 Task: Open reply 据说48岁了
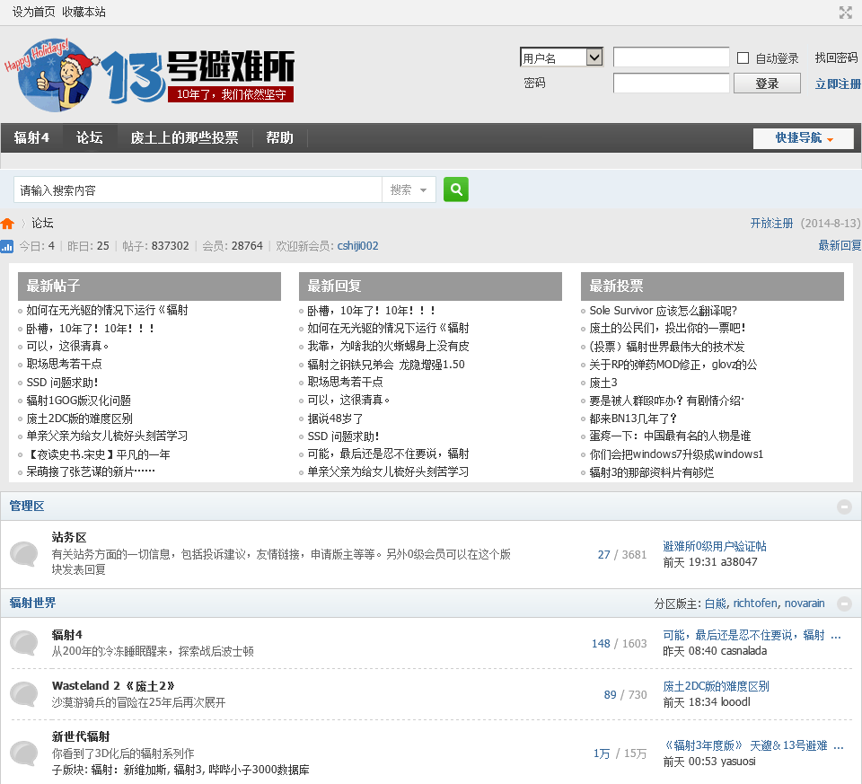click(x=335, y=418)
